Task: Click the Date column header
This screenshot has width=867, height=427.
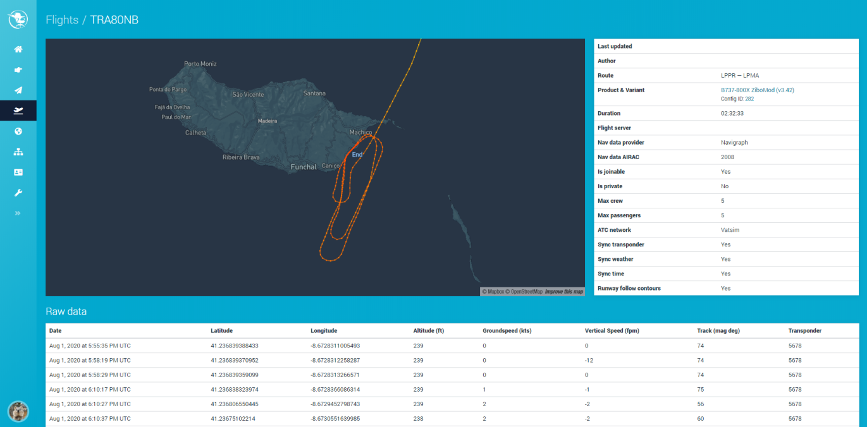Action: (56, 330)
